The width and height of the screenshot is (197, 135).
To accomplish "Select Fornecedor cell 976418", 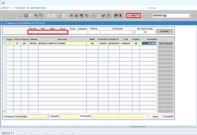I will pos(103,43).
